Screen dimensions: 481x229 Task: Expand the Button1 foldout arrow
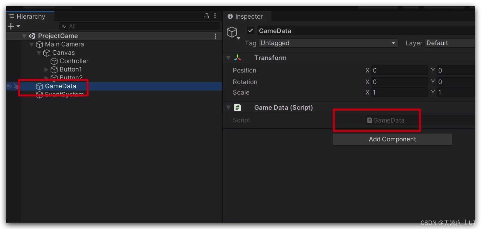pos(46,70)
